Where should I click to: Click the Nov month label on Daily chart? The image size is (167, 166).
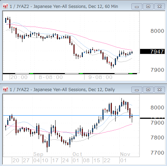[125, 154]
